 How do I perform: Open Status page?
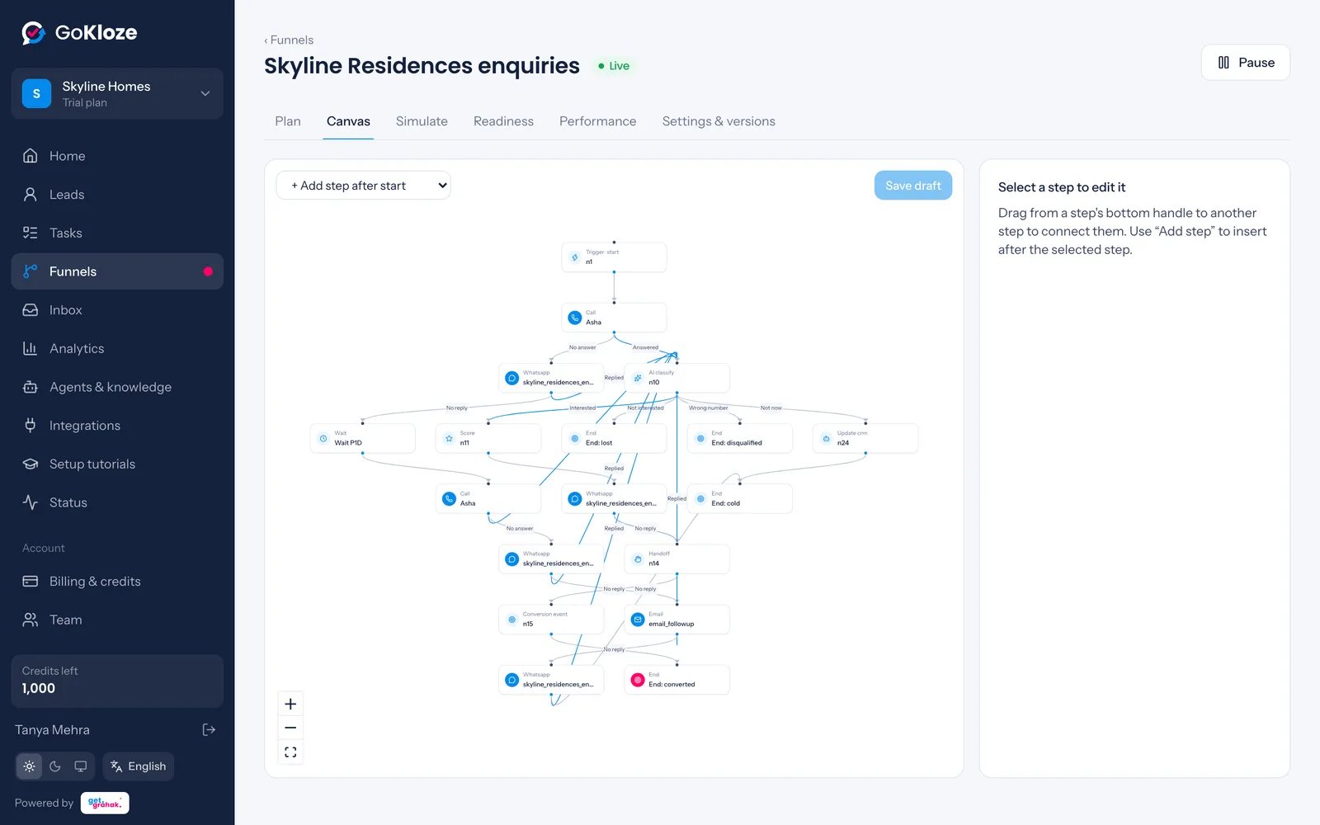point(117,502)
